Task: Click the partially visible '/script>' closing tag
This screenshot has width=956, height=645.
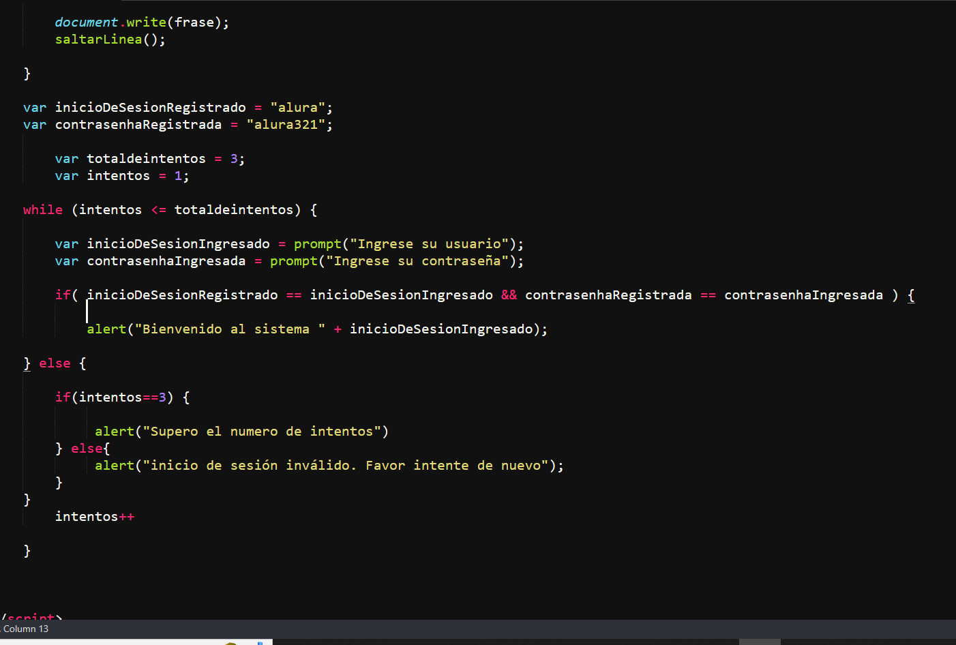Action: (x=31, y=617)
